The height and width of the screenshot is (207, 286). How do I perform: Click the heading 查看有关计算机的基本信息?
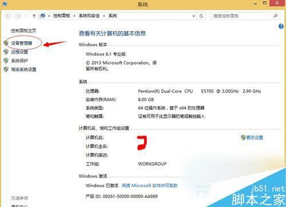pyautogui.click(x=113, y=33)
